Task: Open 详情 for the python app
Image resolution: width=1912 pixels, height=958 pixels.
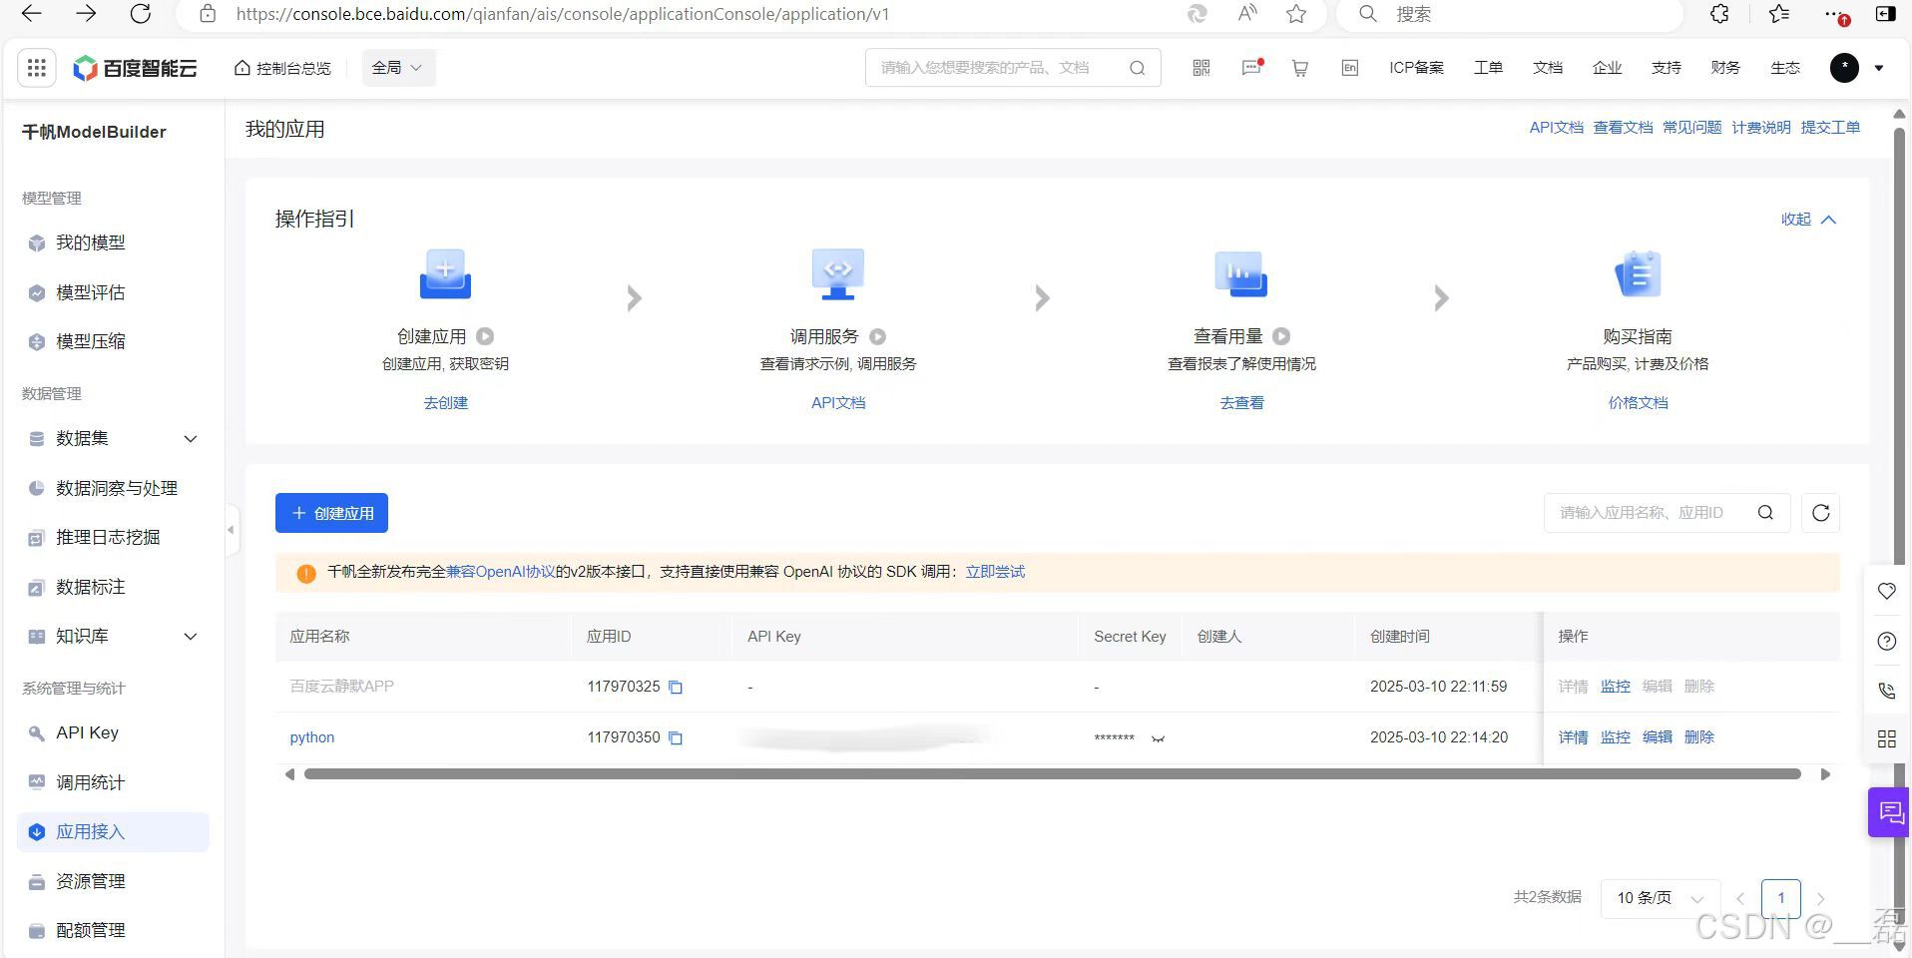Action: (x=1573, y=737)
